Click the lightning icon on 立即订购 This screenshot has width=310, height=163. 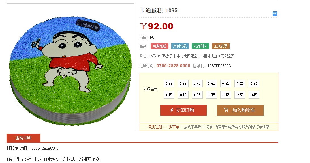coord(172,110)
